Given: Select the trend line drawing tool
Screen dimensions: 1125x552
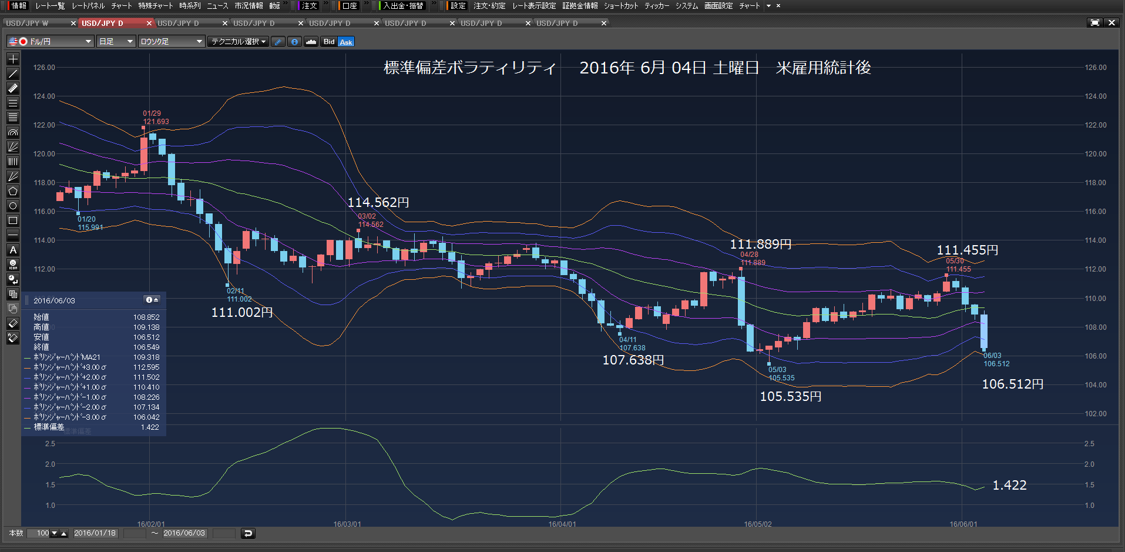Looking at the screenshot, I should (x=13, y=73).
